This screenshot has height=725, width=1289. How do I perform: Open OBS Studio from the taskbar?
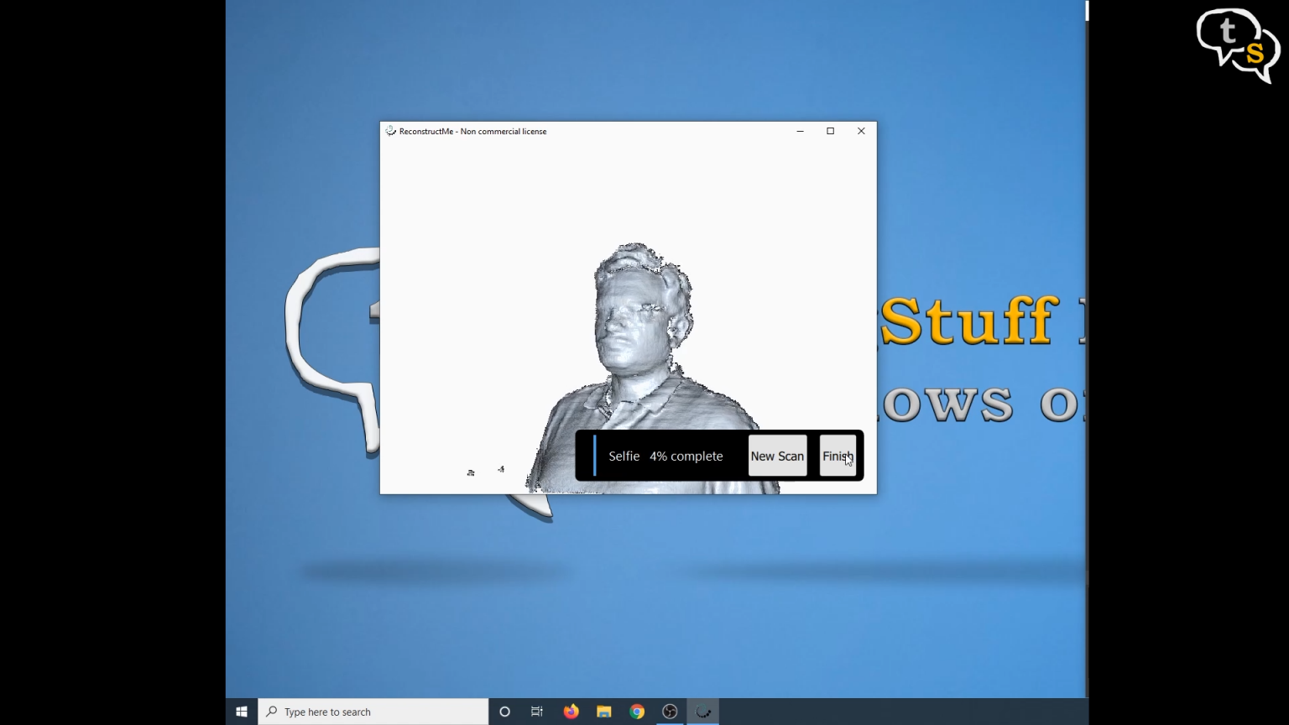[670, 712]
